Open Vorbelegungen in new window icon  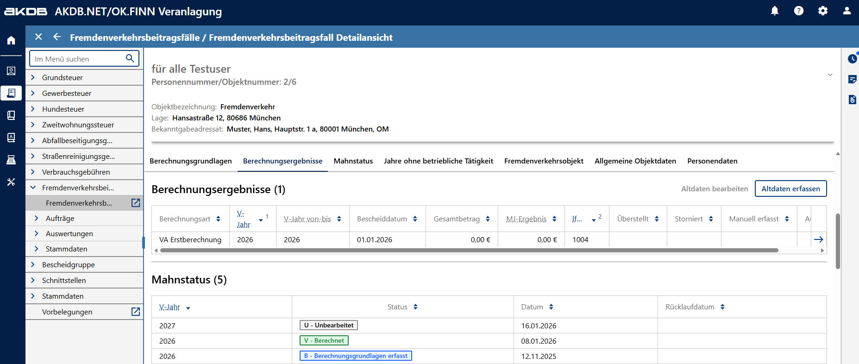[x=135, y=312]
